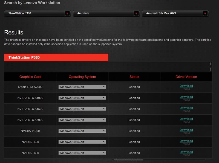Open OS dropdown for NVIDIA RTX A4000
The height and width of the screenshot is (163, 219).
point(82,98)
